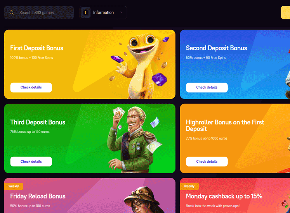The image size is (290, 213).
Task: Click the weekly tag on Monday cashback
Action: (x=189, y=186)
